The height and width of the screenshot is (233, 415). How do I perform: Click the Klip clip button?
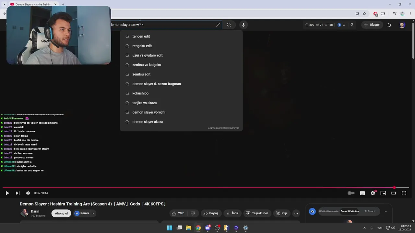pos(281,213)
